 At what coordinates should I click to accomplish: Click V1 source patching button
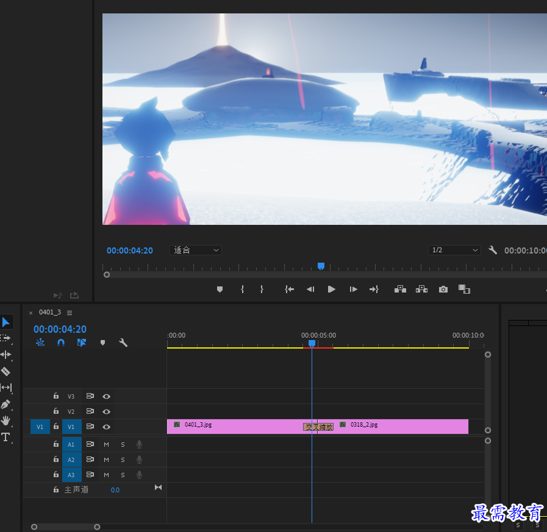point(40,427)
